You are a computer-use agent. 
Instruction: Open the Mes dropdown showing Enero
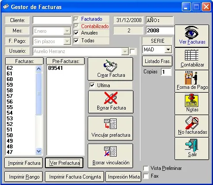coord(67,31)
